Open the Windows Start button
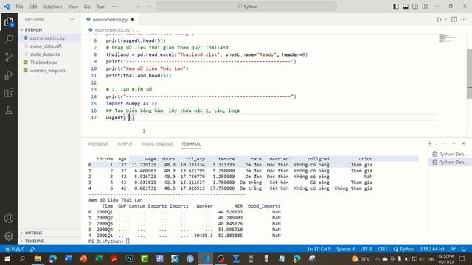This screenshot has width=472, height=265. click(7, 258)
